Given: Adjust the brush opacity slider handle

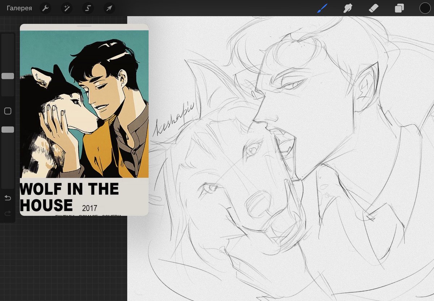Looking at the screenshot, I should click(8, 130).
